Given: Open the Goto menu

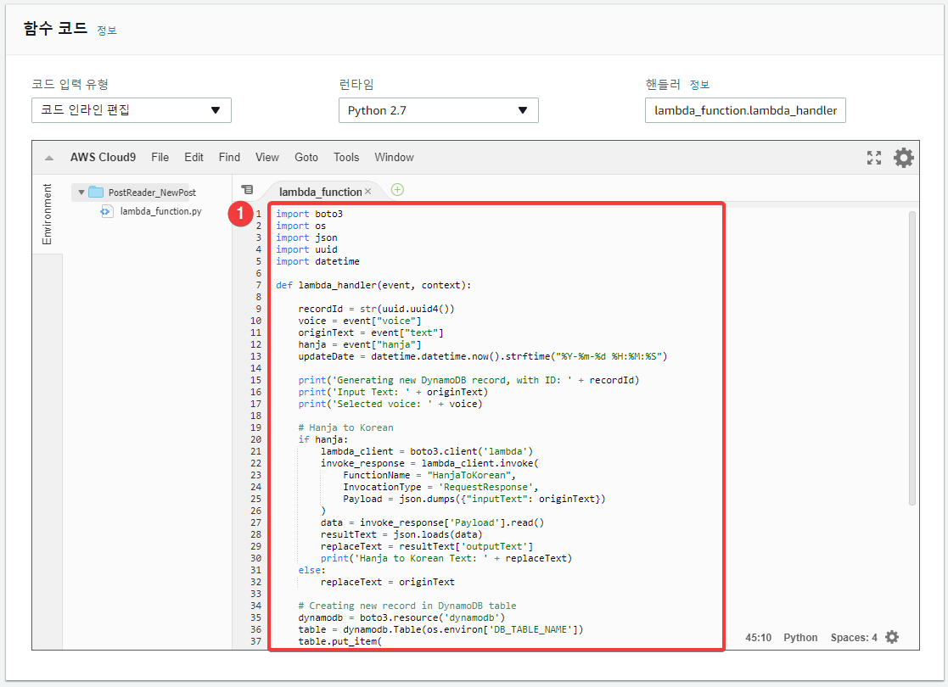Looking at the screenshot, I should (x=306, y=157).
